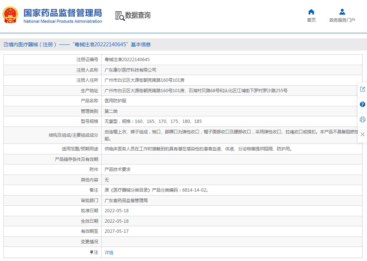Click registration number value 粤械注准20222140645 in table
Viewport: 367px width, 261px height.
pos(127,60)
